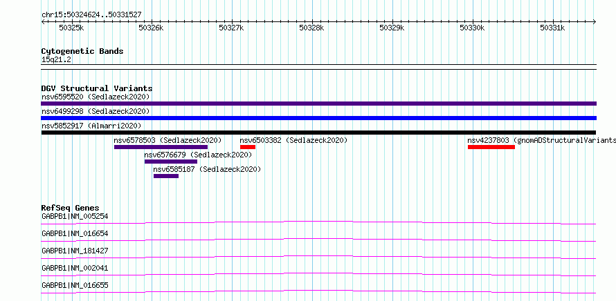The height and width of the screenshot is (301, 616).
Task: Click the GABPB1|NM_016655 transcript label
Action: 75,285
